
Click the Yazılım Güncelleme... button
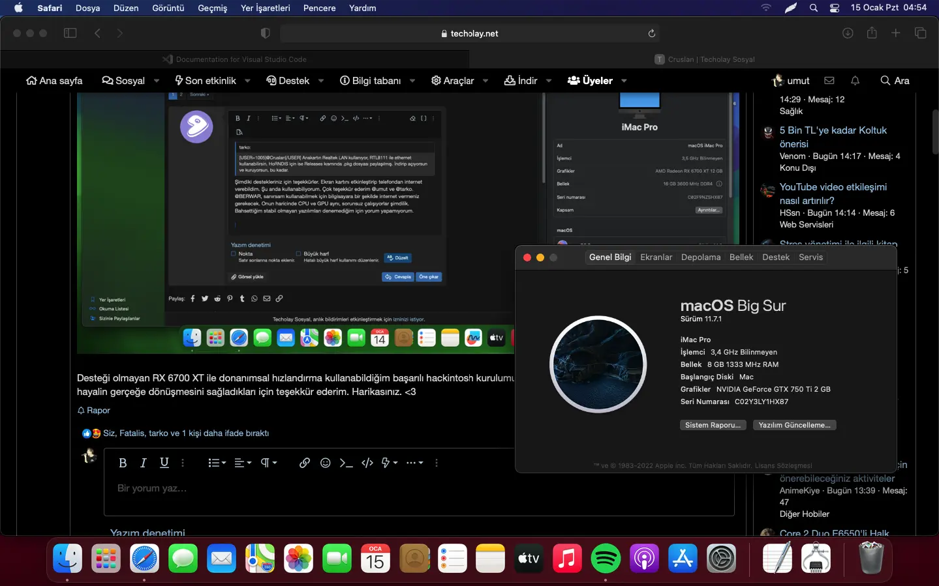pyautogui.click(x=794, y=425)
